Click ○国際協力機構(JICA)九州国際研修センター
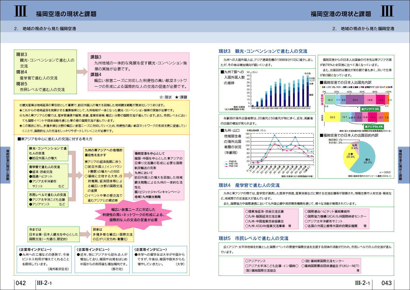Image resolution: width=410 pixels, height=290 pixels. click(x=336, y=216)
